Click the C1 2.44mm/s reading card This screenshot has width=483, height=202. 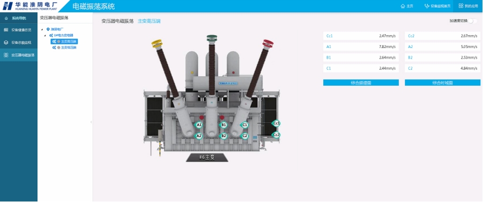pyautogui.click(x=361, y=68)
